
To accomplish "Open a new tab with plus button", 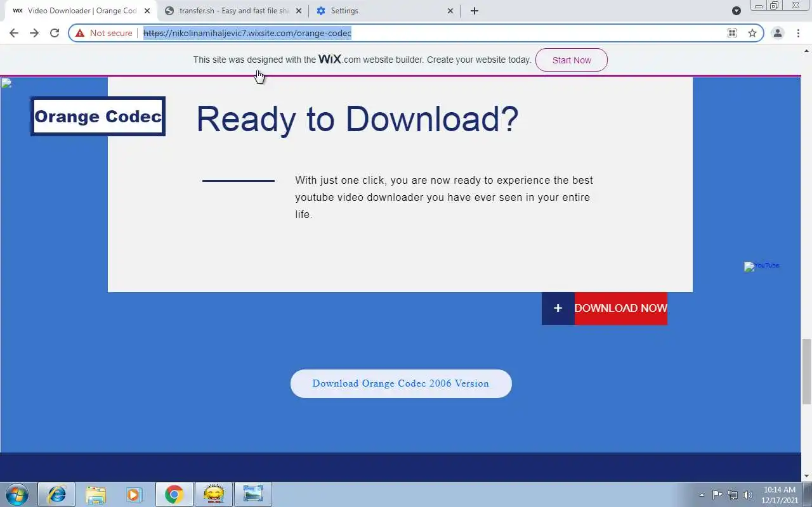I will pos(475,11).
